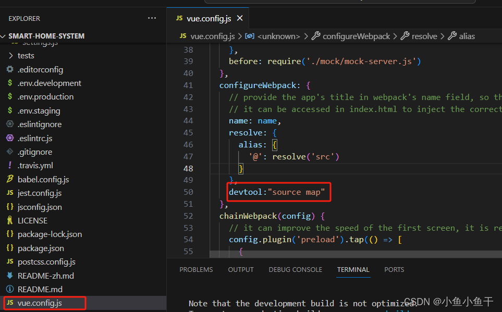
Task: Click the <unknown> breadcrumb segment
Action: (x=278, y=36)
